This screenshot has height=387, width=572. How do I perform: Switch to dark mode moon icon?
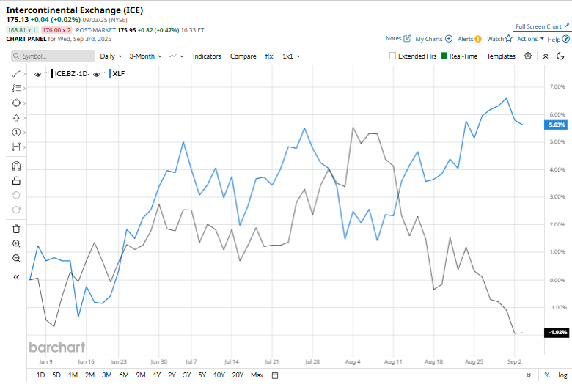pyautogui.click(x=561, y=56)
